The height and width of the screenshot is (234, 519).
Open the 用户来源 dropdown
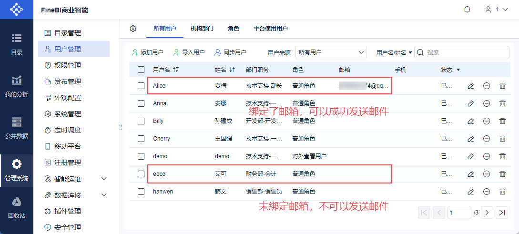tap(331, 52)
